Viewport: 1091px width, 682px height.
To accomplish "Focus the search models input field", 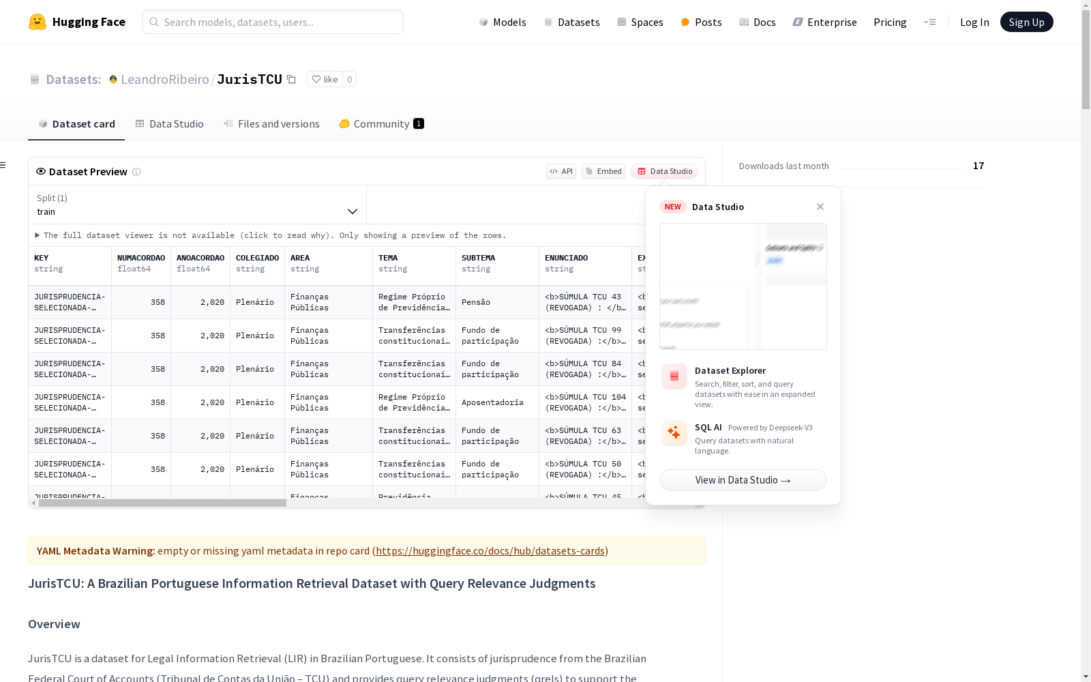I will click(x=273, y=22).
